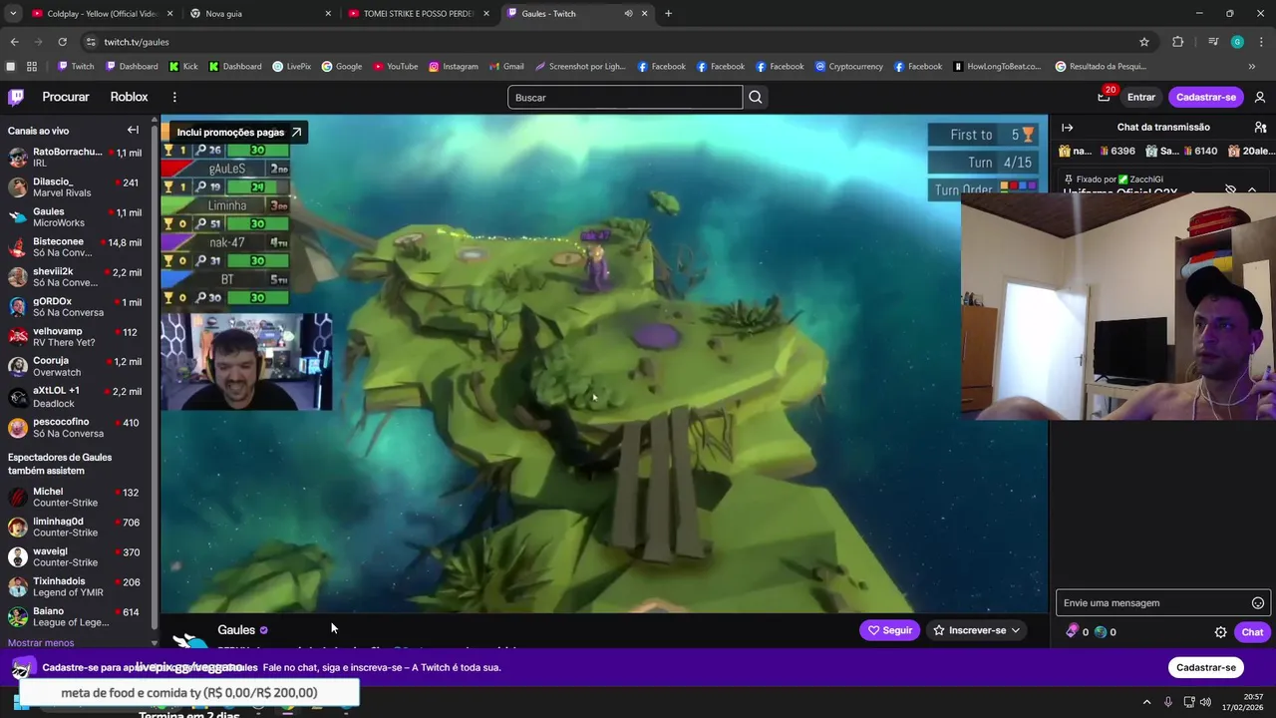Open the browser tab search dropdown

click(11, 14)
